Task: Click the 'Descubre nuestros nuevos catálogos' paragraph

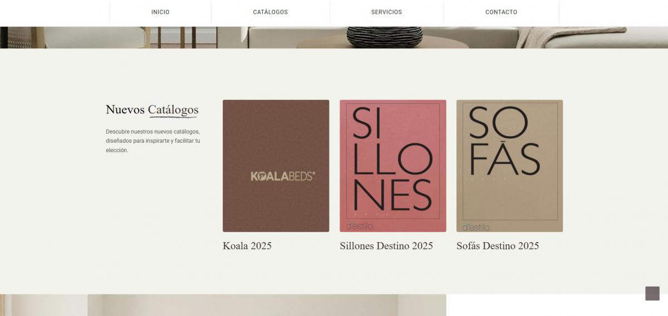Action: [153, 141]
